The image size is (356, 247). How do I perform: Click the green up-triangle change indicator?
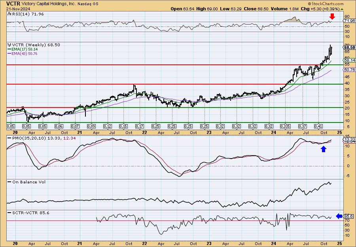pyautogui.click(x=342, y=9)
